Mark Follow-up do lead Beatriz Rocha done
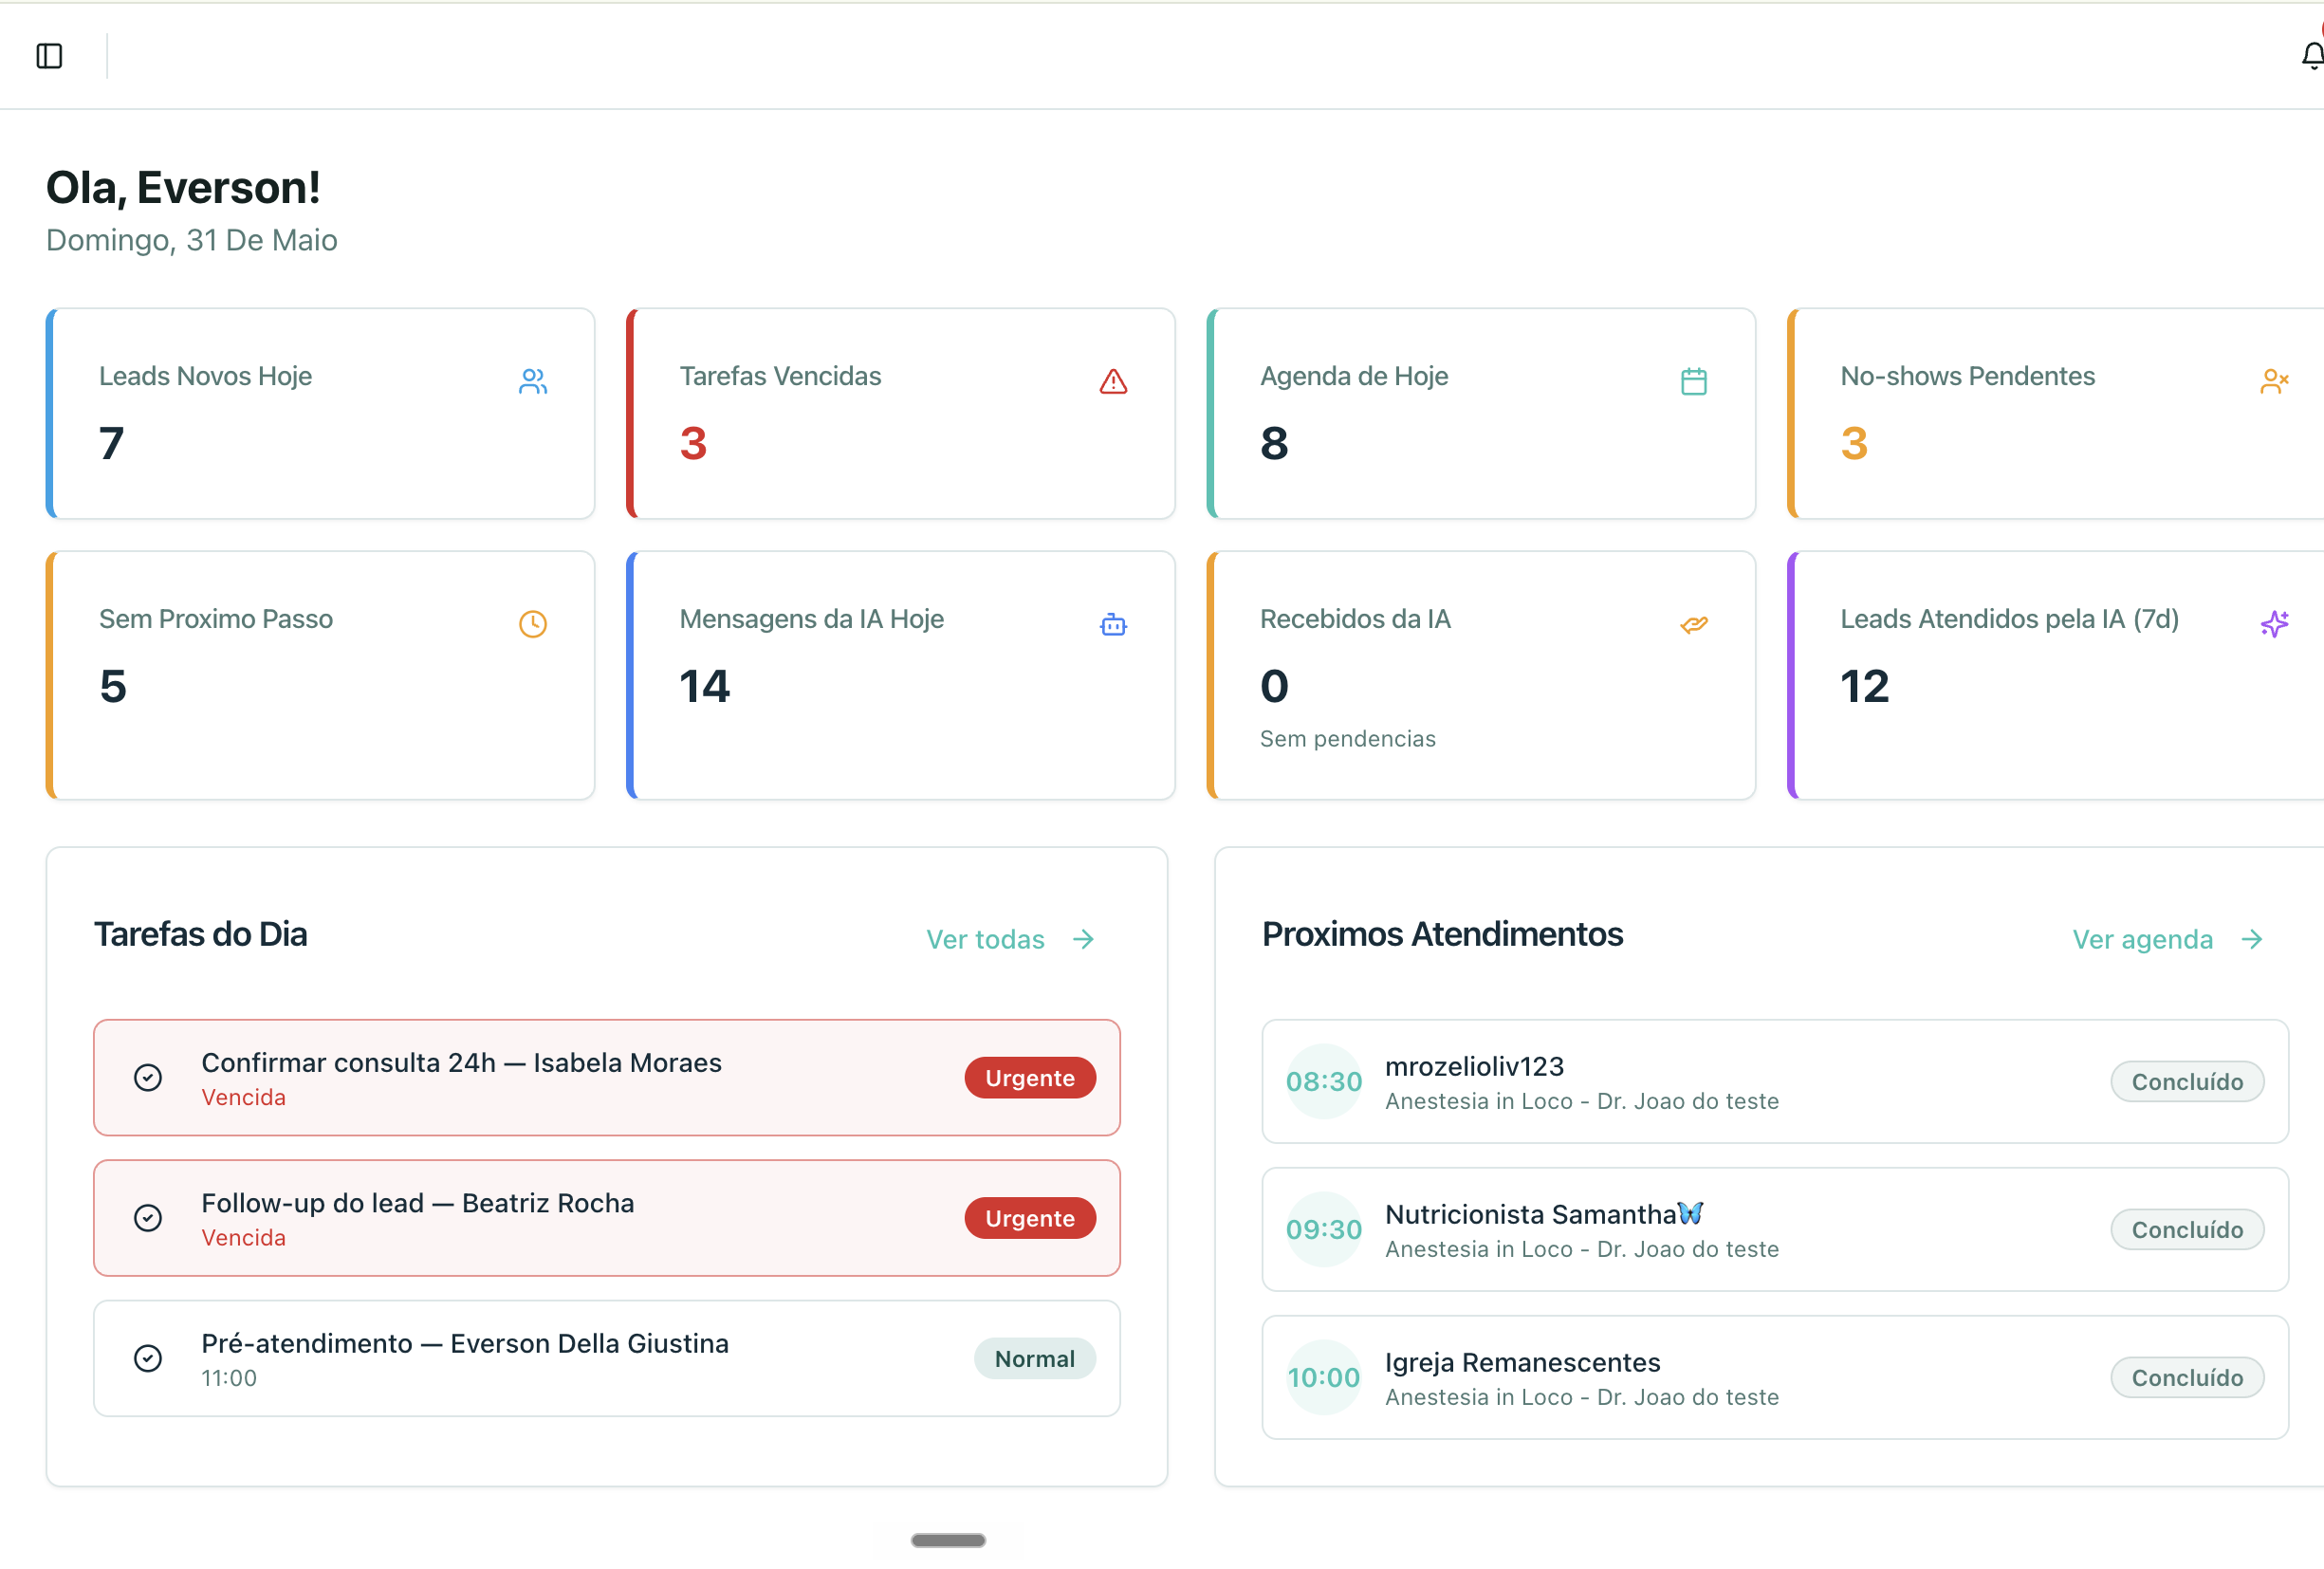The image size is (2324, 1569). (148, 1217)
